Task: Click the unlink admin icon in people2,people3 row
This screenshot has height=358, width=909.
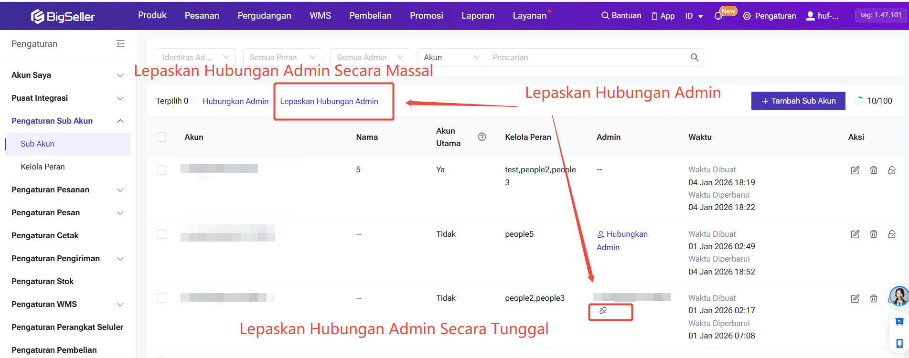Action: (x=603, y=311)
